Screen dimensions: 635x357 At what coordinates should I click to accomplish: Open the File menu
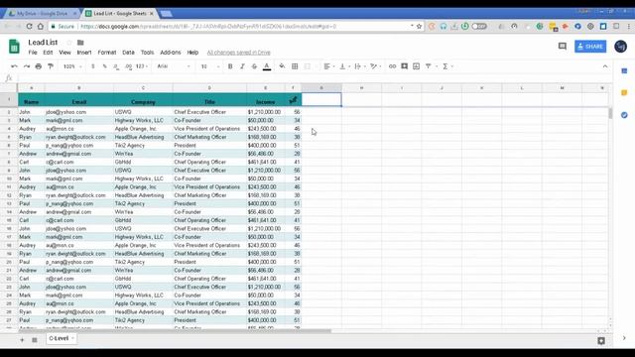33,53
